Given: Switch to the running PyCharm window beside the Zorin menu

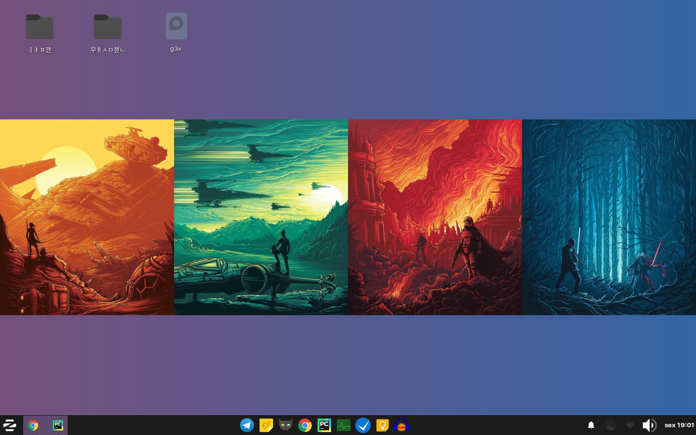Looking at the screenshot, I should (58, 425).
